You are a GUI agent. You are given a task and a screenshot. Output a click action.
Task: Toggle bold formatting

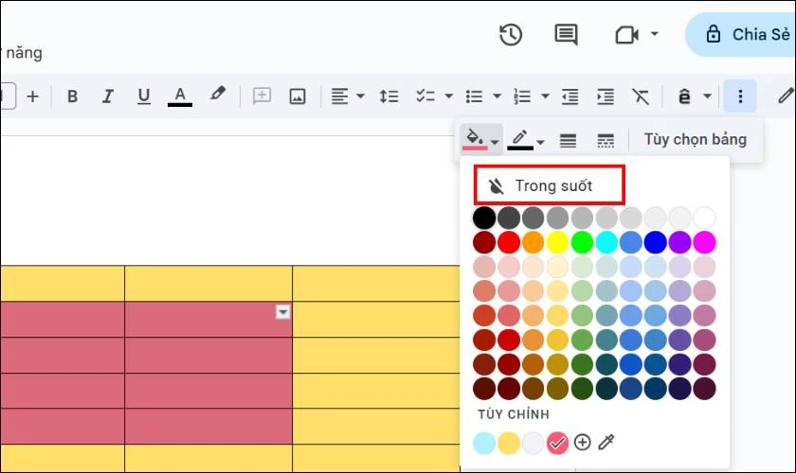point(73,96)
